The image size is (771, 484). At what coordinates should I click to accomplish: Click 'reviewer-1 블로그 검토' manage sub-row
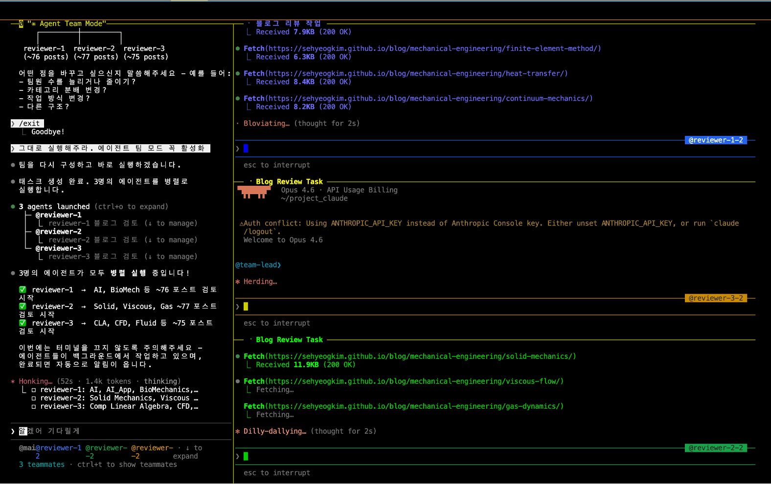[123, 223]
